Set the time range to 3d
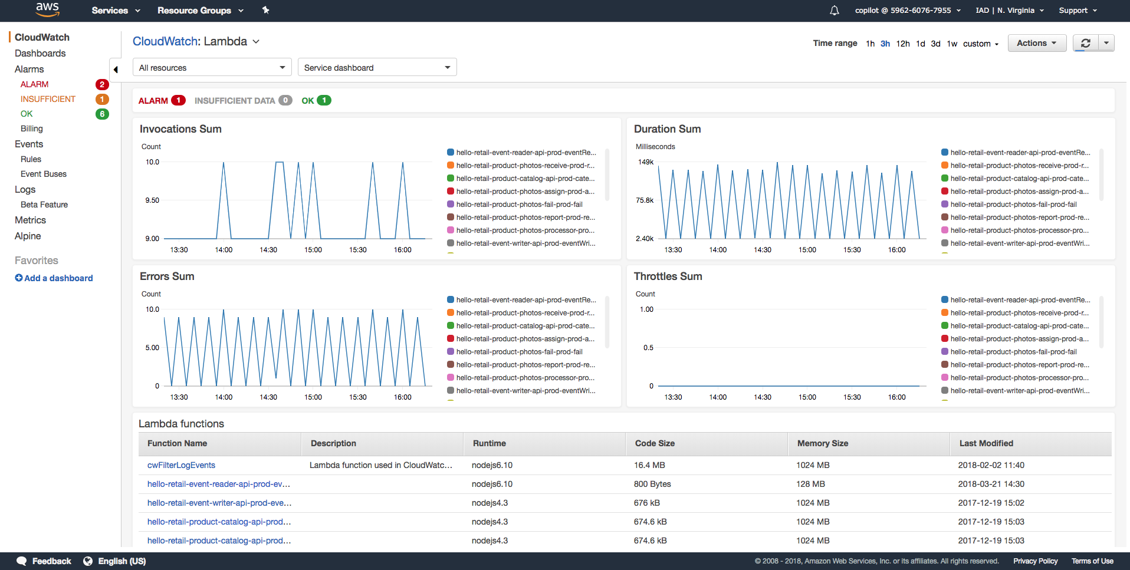1130x570 pixels. pos(936,44)
